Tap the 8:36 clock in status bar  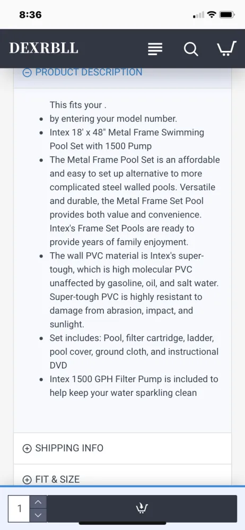coord(30,15)
